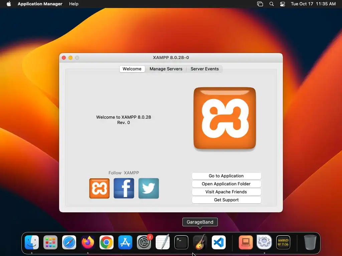Viewport: 342px width, 256px height.
Task: Open XAMPP Twitter page icon
Action: pyautogui.click(x=149, y=188)
